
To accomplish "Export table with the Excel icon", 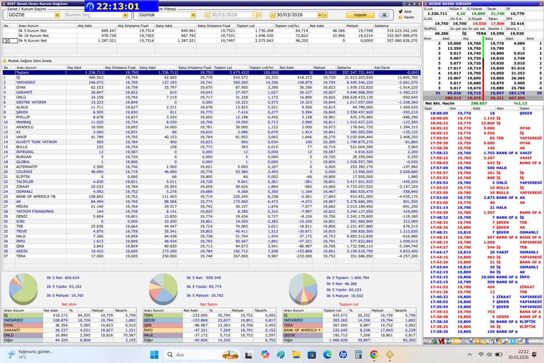I will [x=384, y=15].
